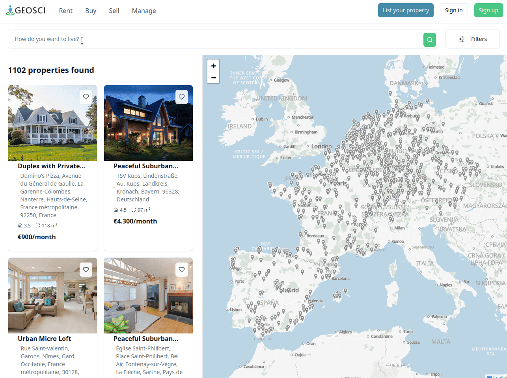Select Sell in the navigation bar
The image size is (507, 378).
(114, 11)
